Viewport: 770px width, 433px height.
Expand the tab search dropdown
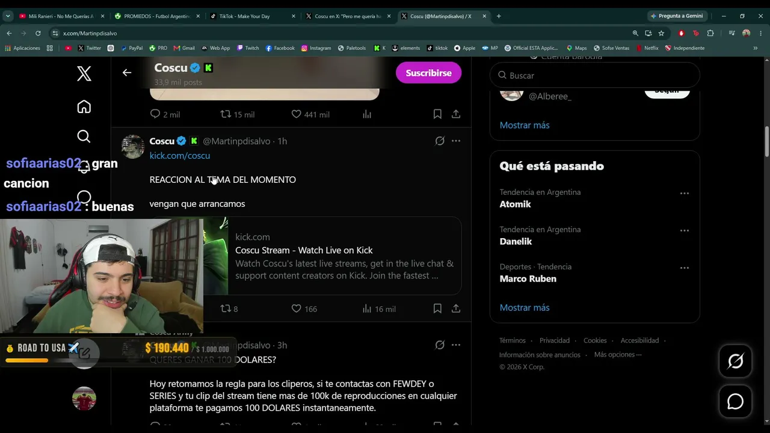click(8, 16)
